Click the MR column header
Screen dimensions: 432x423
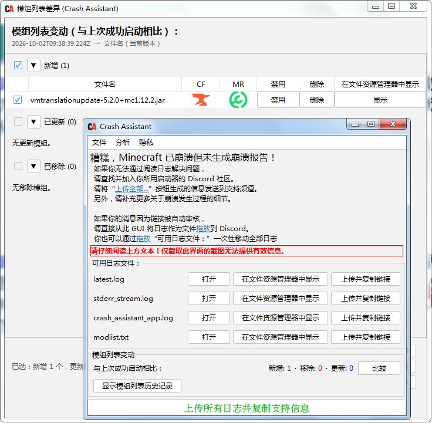238,84
